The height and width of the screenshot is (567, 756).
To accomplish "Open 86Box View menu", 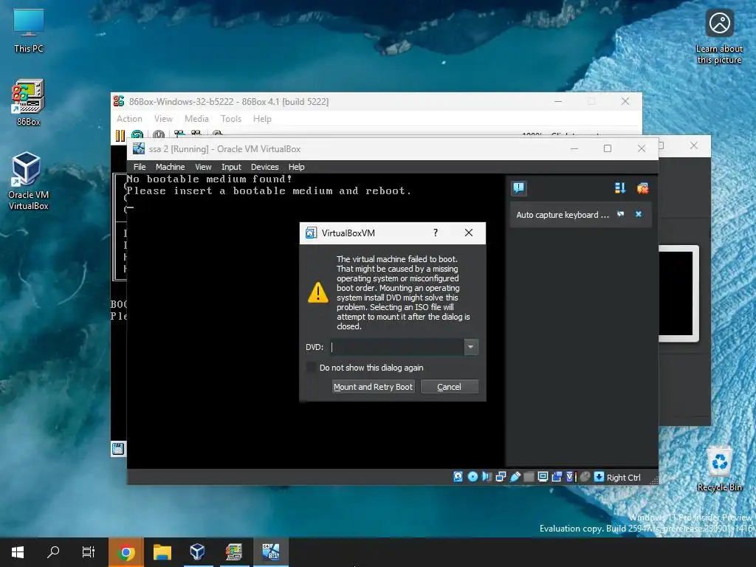I will click(x=163, y=119).
